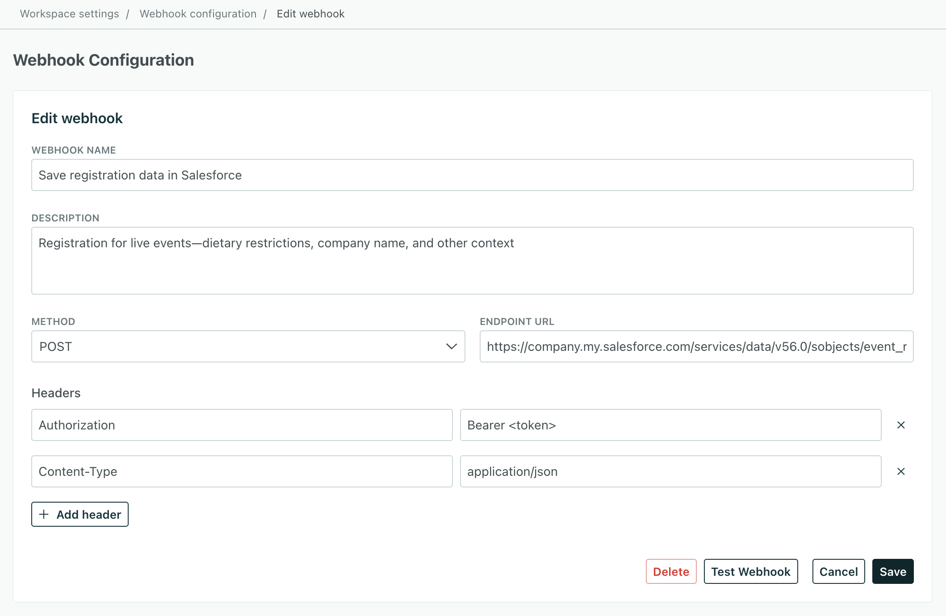Click the Add header button

coord(80,514)
